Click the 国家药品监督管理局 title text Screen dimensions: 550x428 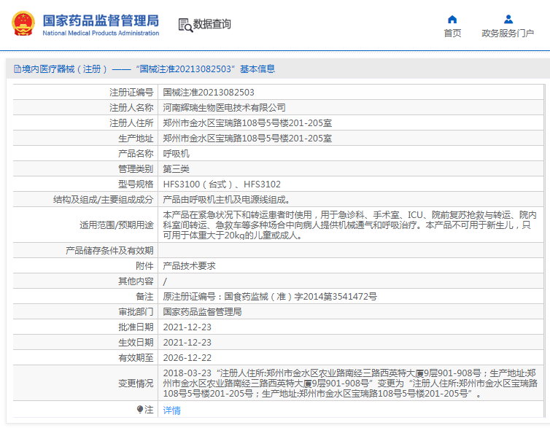[101, 20]
